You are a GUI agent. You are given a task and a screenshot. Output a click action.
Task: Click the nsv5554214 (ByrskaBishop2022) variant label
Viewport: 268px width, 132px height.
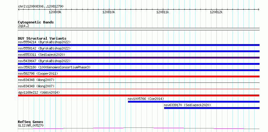pos(44,42)
